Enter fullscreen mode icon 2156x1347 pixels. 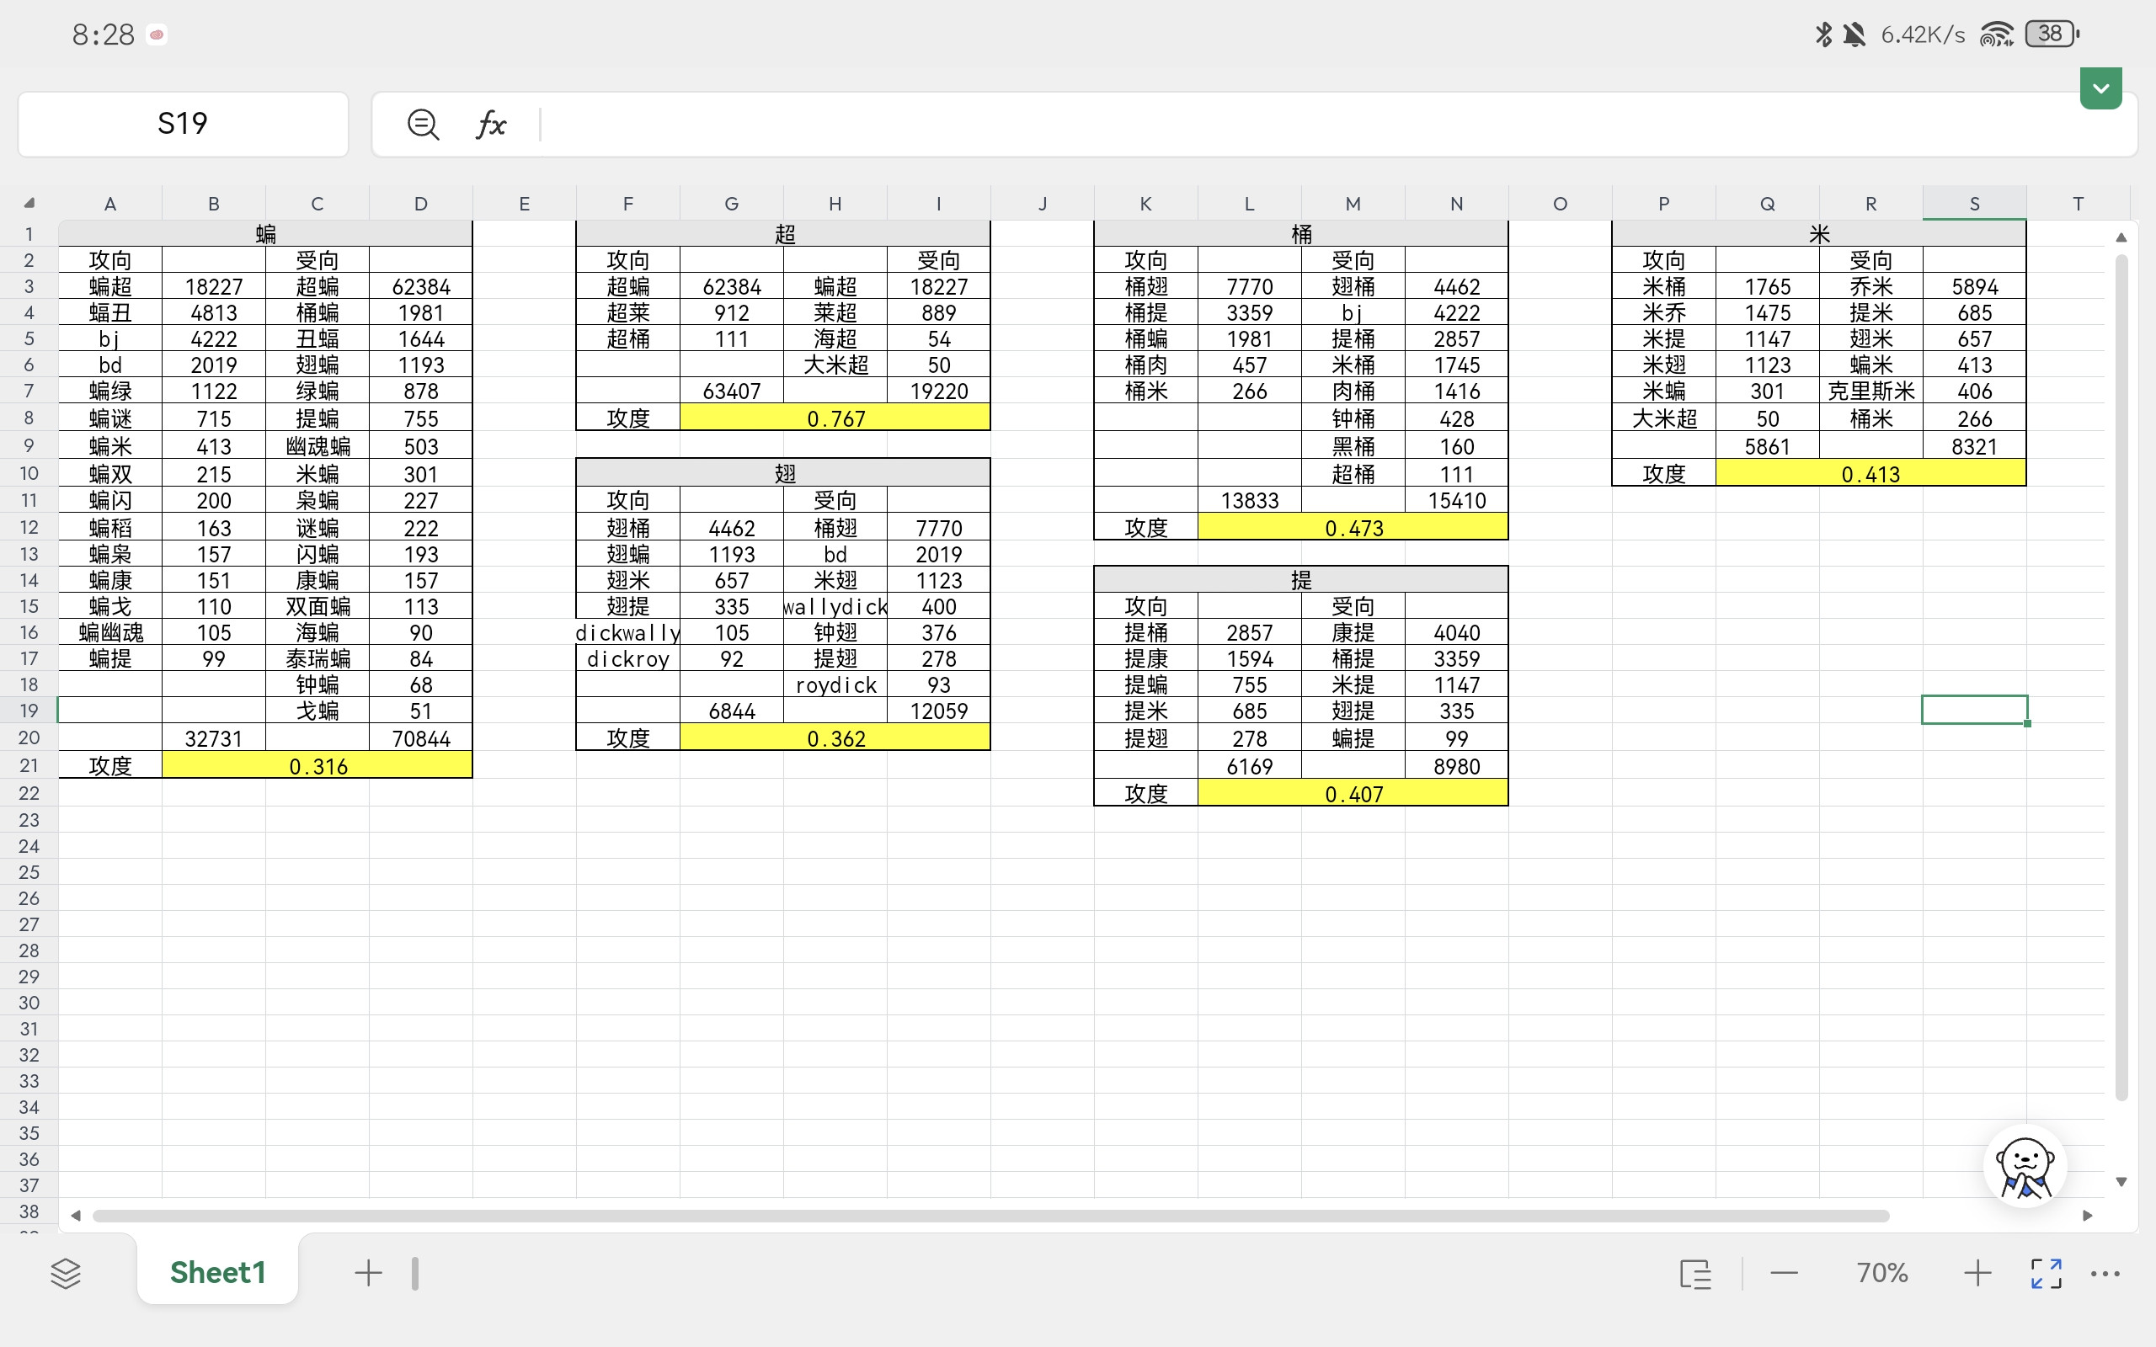pyautogui.click(x=2046, y=1273)
